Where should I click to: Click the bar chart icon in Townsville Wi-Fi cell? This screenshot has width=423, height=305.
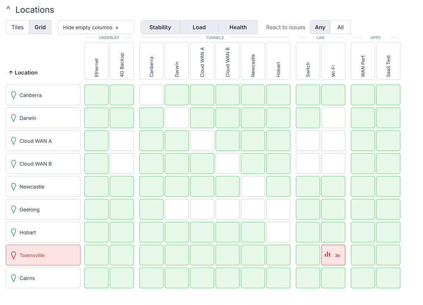[x=327, y=254]
